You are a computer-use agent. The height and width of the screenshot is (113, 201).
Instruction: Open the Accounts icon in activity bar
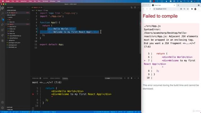coord(3,102)
